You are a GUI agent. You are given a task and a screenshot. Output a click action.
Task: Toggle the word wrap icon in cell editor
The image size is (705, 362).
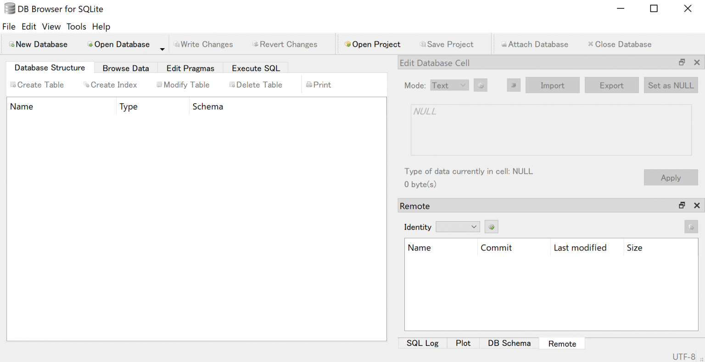pyautogui.click(x=514, y=85)
